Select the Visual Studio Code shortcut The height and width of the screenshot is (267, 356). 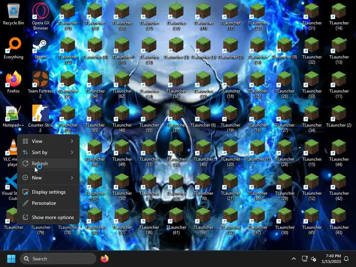pos(9,187)
